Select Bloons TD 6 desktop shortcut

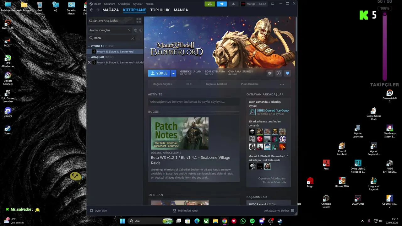(x=342, y=183)
